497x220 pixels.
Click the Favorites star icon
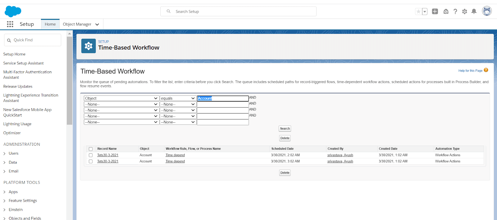pos(418,11)
